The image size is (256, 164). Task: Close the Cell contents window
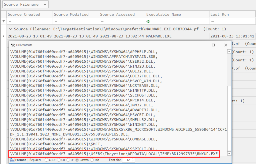226,45
